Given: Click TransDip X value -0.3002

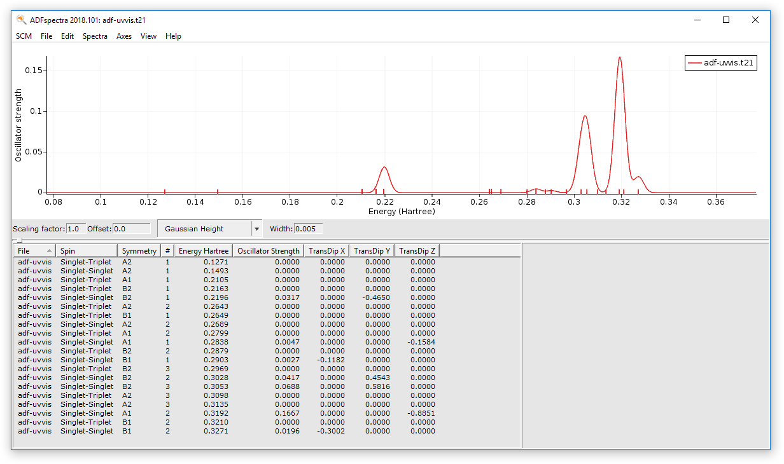Looking at the screenshot, I should click(331, 431).
